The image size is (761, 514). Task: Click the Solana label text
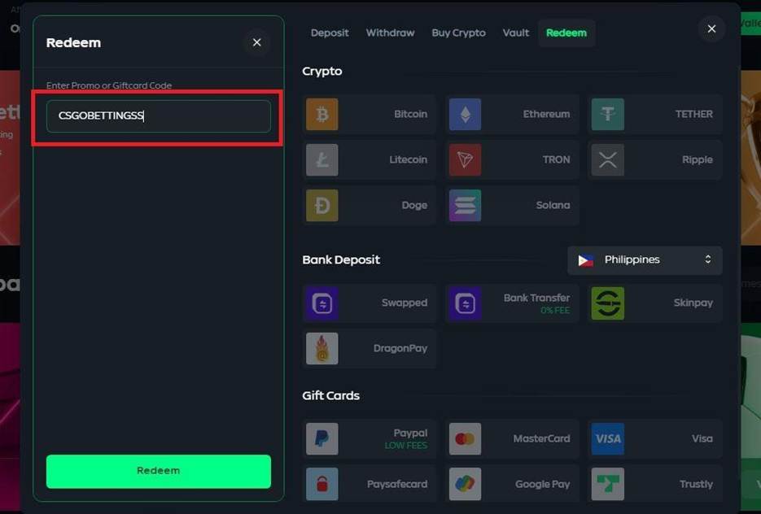click(553, 206)
